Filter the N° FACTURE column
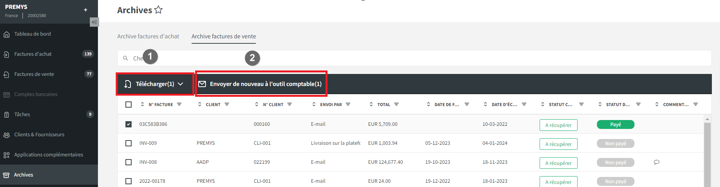 click(179, 104)
